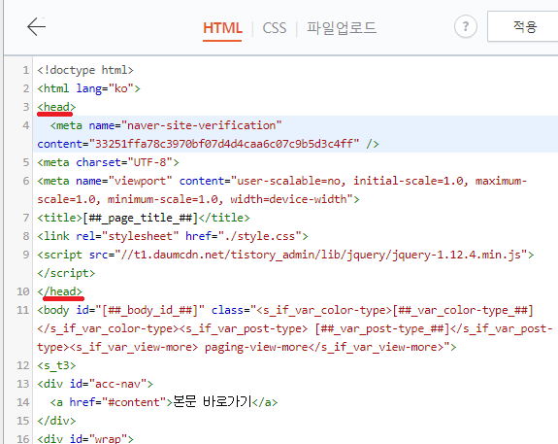Open help with the question mark icon
The width and height of the screenshot is (558, 444).
click(x=465, y=27)
